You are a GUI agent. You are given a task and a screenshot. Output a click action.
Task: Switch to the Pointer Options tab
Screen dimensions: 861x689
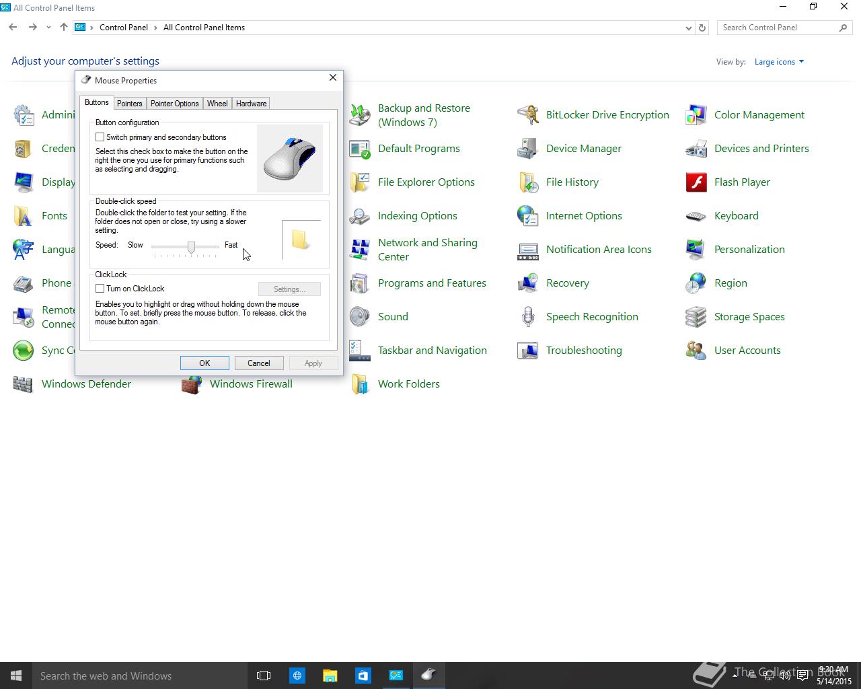coord(174,104)
